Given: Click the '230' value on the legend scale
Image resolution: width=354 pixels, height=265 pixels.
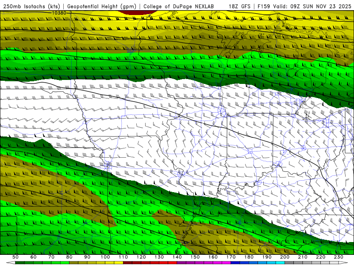Looking at the screenshot, I should (339, 257).
